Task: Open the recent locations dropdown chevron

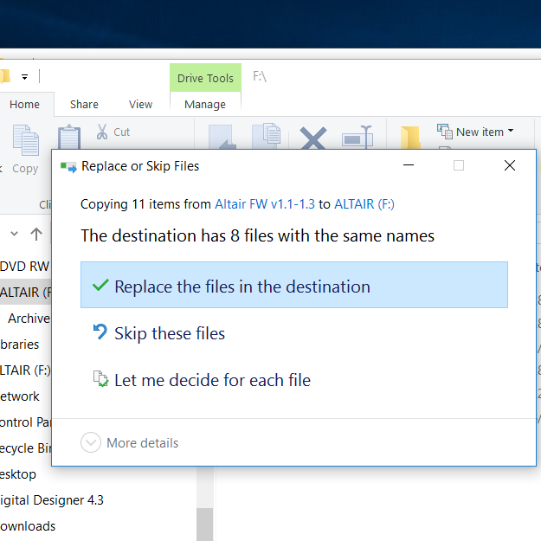Action: [x=14, y=234]
